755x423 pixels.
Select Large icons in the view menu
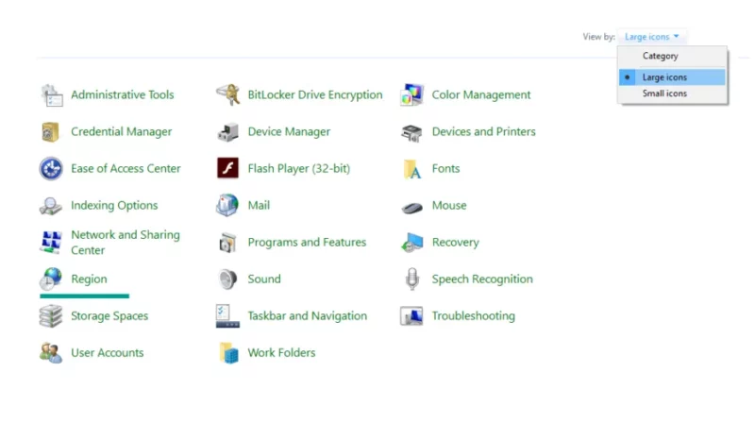click(672, 77)
